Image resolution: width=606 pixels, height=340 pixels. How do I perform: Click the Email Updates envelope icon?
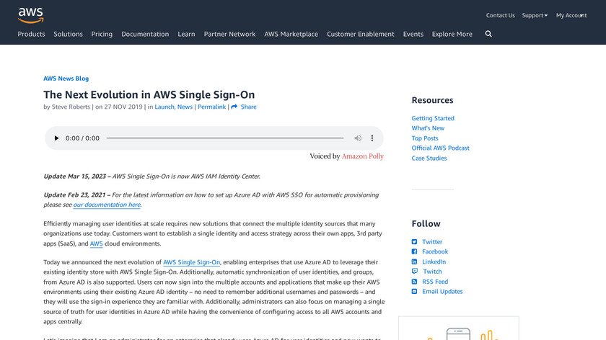point(414,291)
